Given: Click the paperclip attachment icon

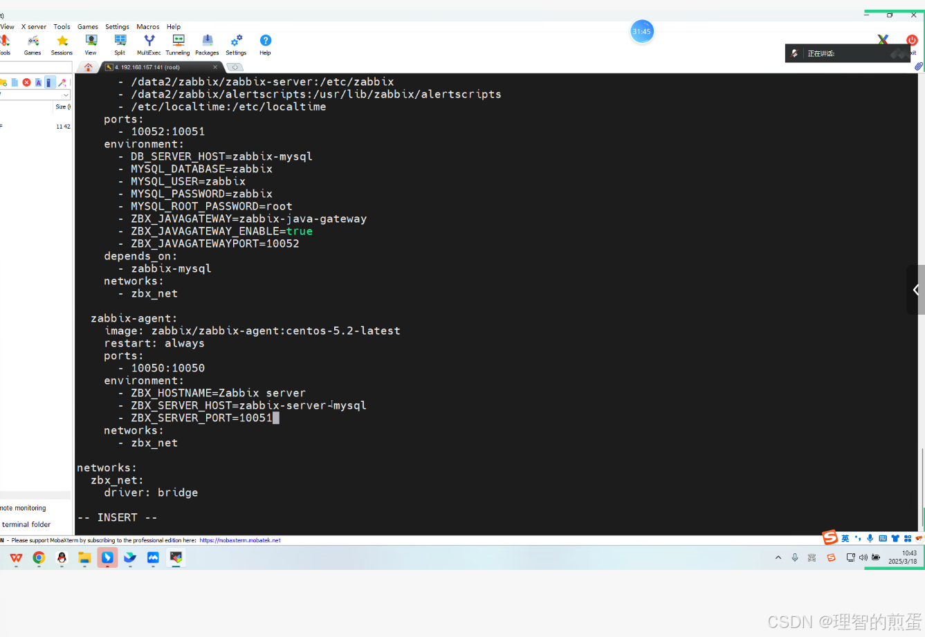Looking at the screenshot, I should click(x=918, y=66).
